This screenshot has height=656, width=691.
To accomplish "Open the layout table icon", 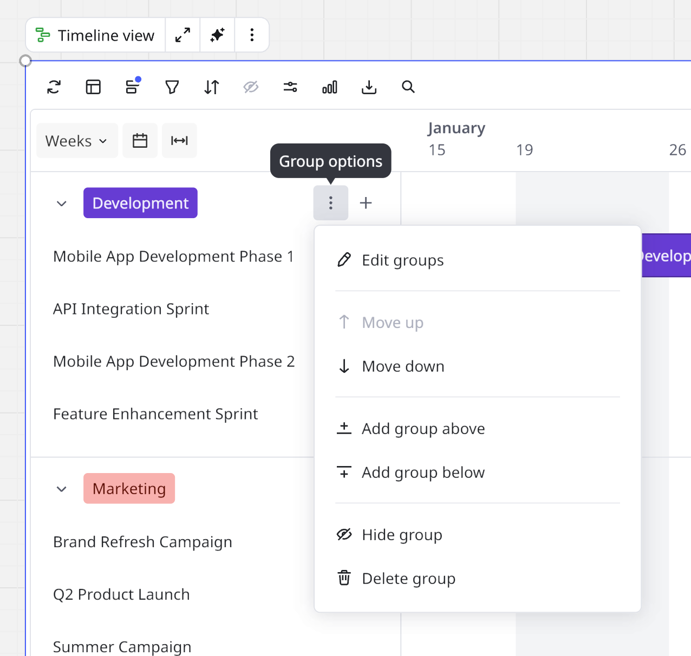I will 93,87.
